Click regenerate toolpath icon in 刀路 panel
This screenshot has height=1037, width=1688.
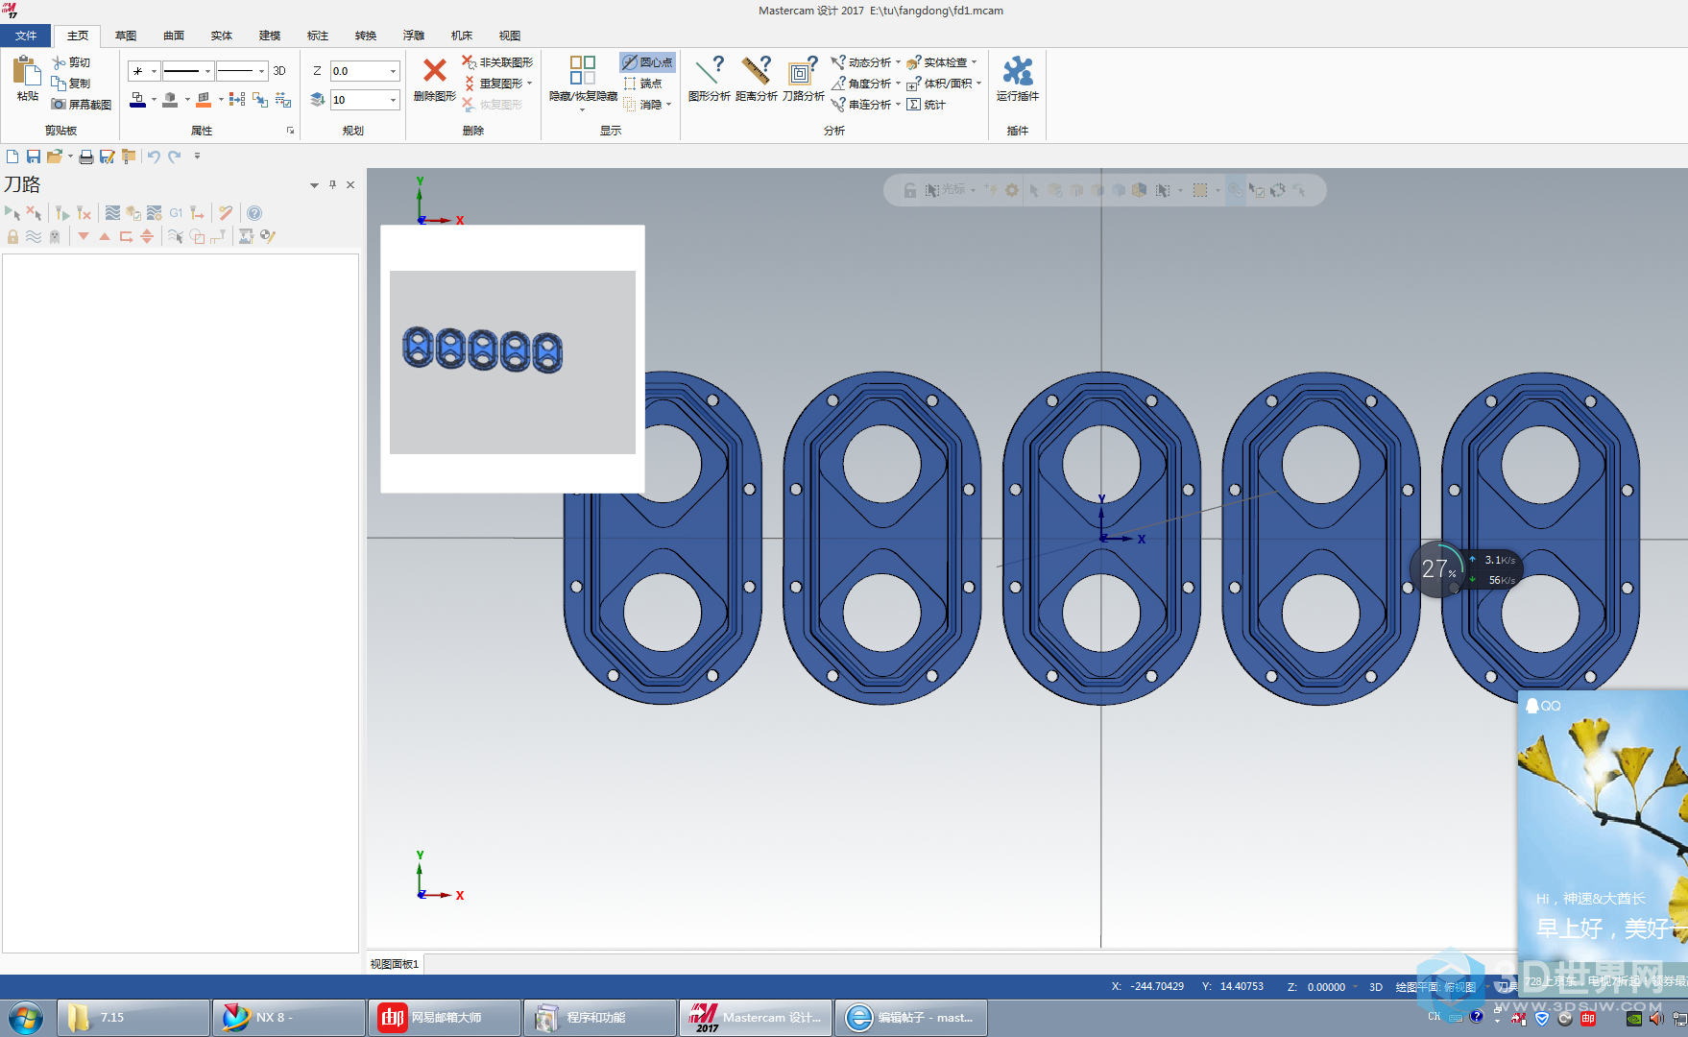(62, 213)
